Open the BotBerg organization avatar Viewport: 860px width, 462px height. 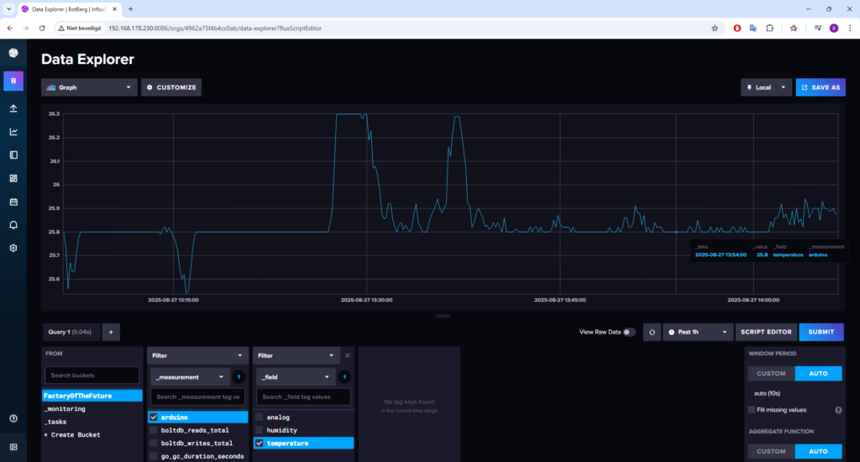[13, 81]
